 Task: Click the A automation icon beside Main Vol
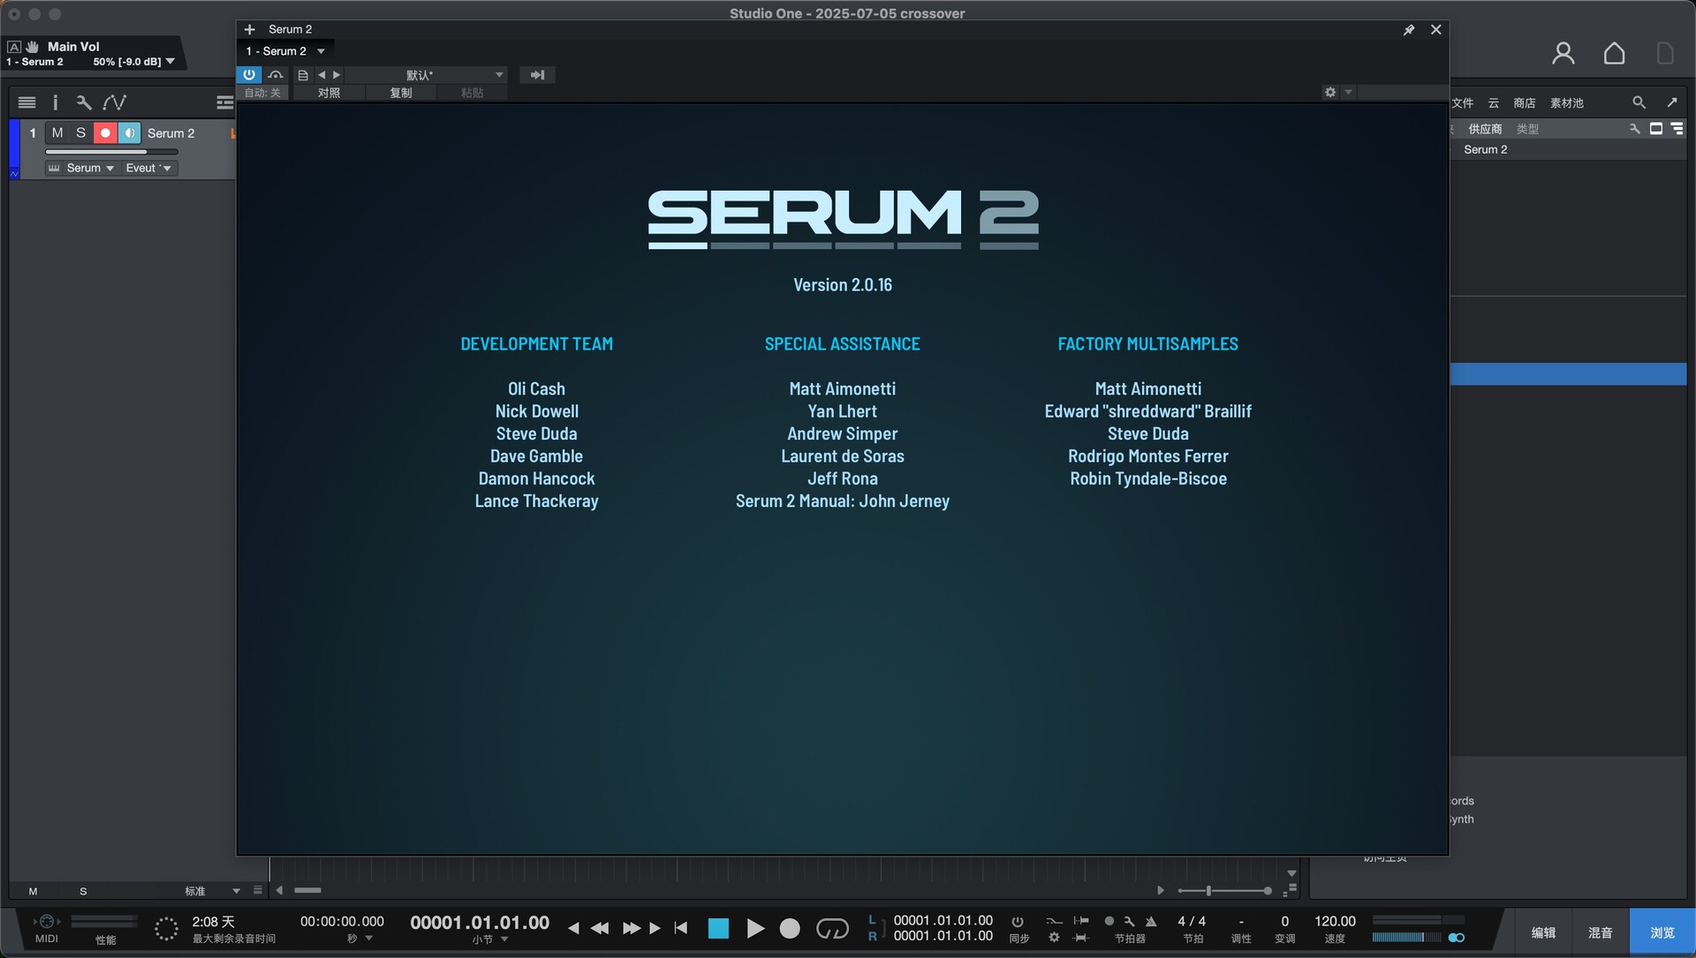tap(14, 47)
